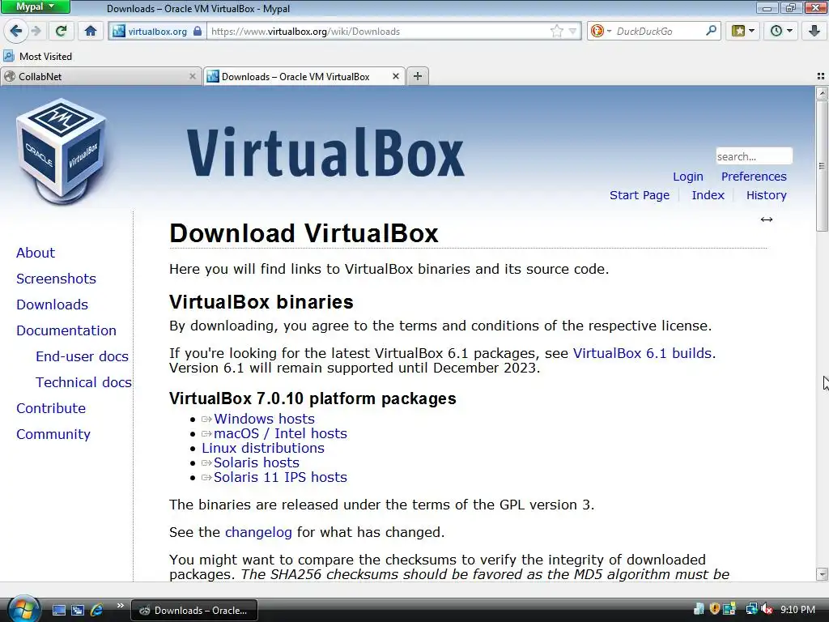Open the Screenshots sidebar link

(x=56, y=279)
